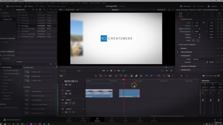The height and width of the screenshot is (125, 223).
Task: Activate the dynamic trim mode tool
Action: tap(106, 76)
